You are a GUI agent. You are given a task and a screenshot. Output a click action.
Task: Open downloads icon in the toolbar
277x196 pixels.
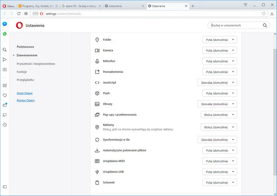272,14
